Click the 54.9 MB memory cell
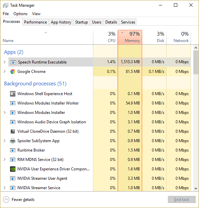 coord(133,103)
